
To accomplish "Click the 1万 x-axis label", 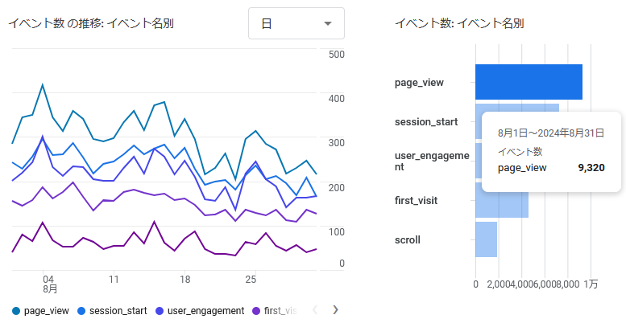I will click(591, 284).
